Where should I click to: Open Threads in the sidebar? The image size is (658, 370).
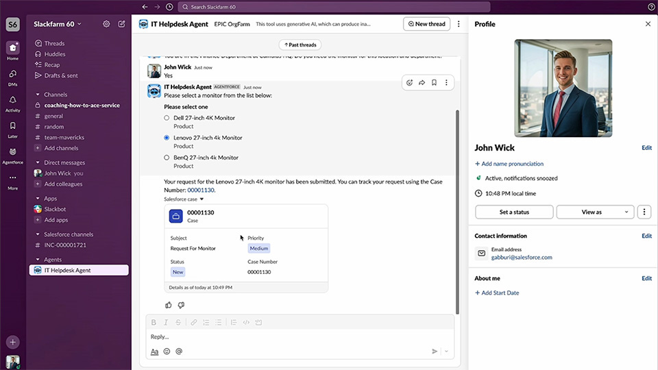[x=54, y=43]
